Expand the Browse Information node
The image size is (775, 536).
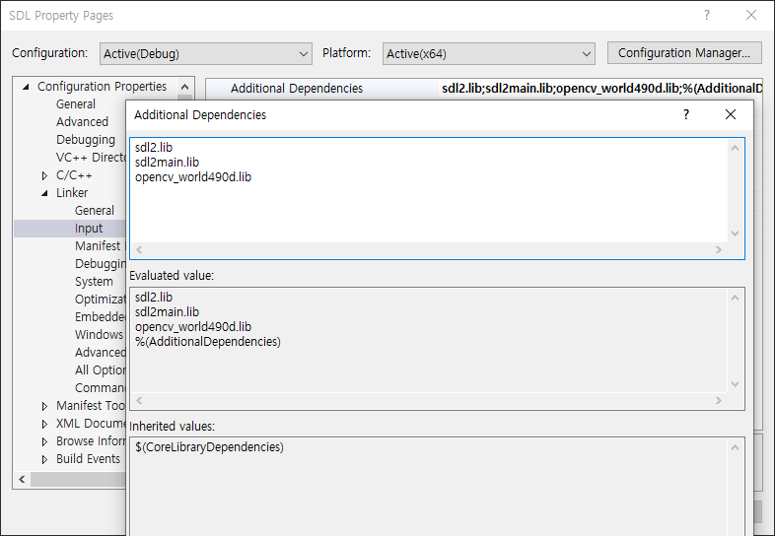(x=44, y=441)
